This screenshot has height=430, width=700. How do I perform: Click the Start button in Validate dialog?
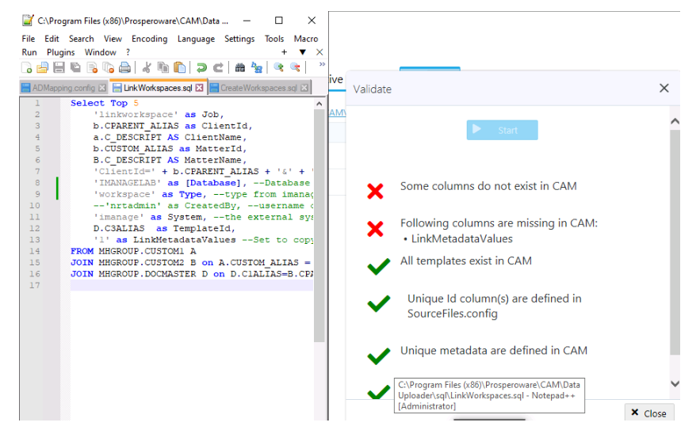(x=503, y=130)
